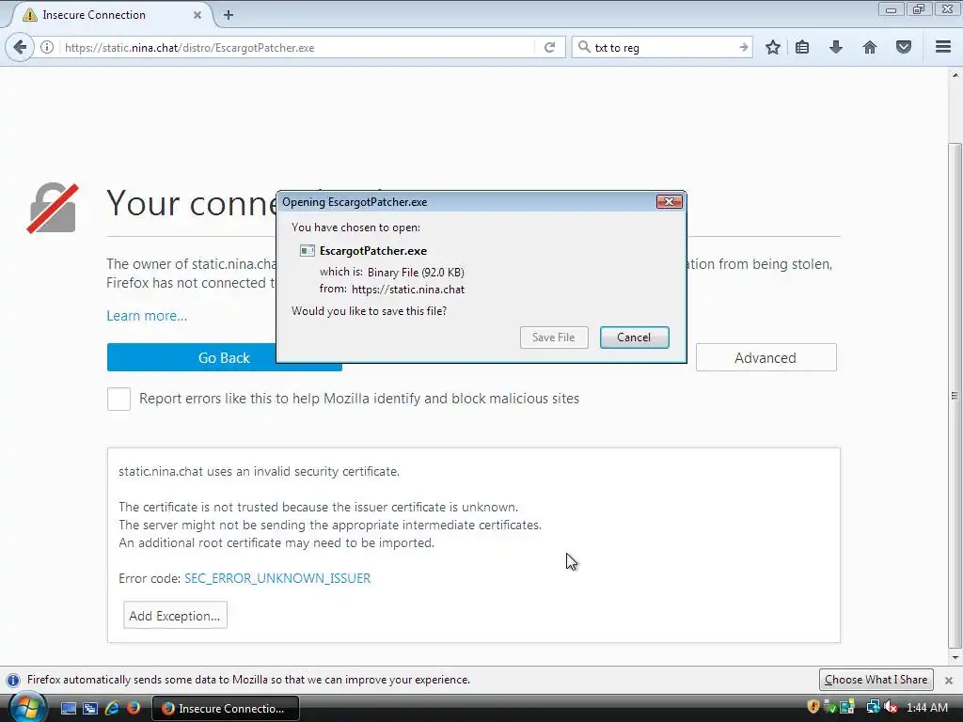963x722 pixels.
Task: Click the 1:44 AM system clock
Action: tap(926, 708)
